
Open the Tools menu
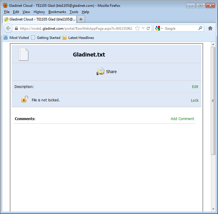pyautogui.click(x=74, y=12)
